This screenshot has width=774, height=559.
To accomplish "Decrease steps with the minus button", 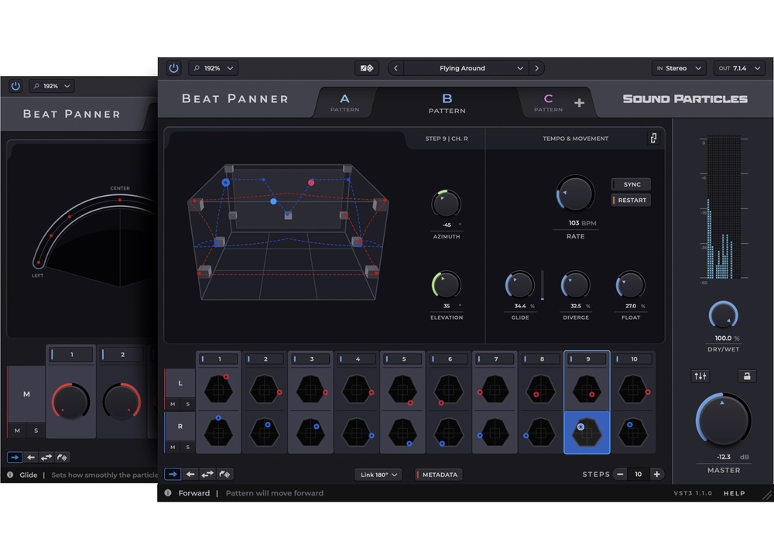I will pos(620,474).
